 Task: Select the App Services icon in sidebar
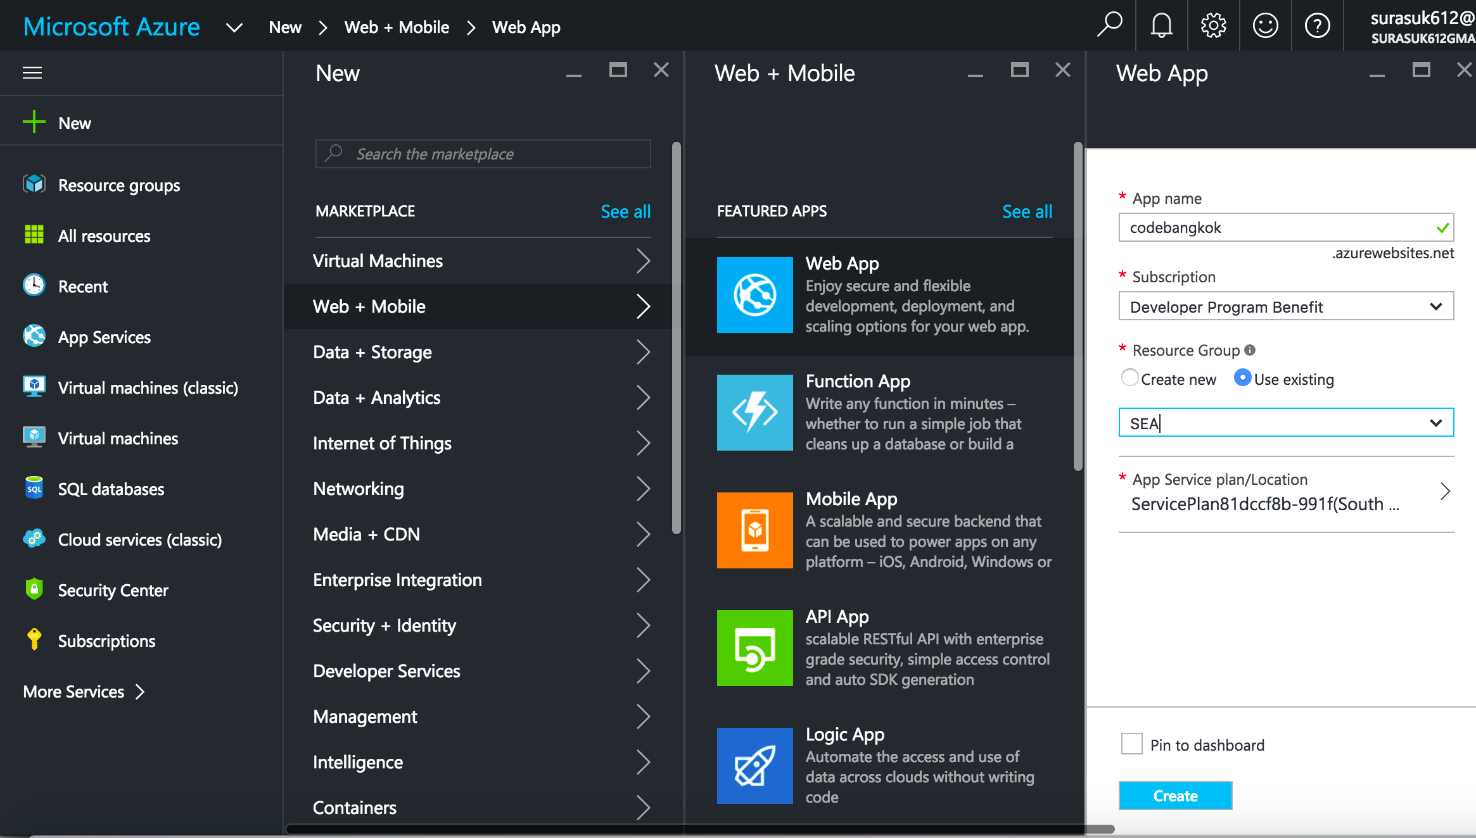[34, 336]
